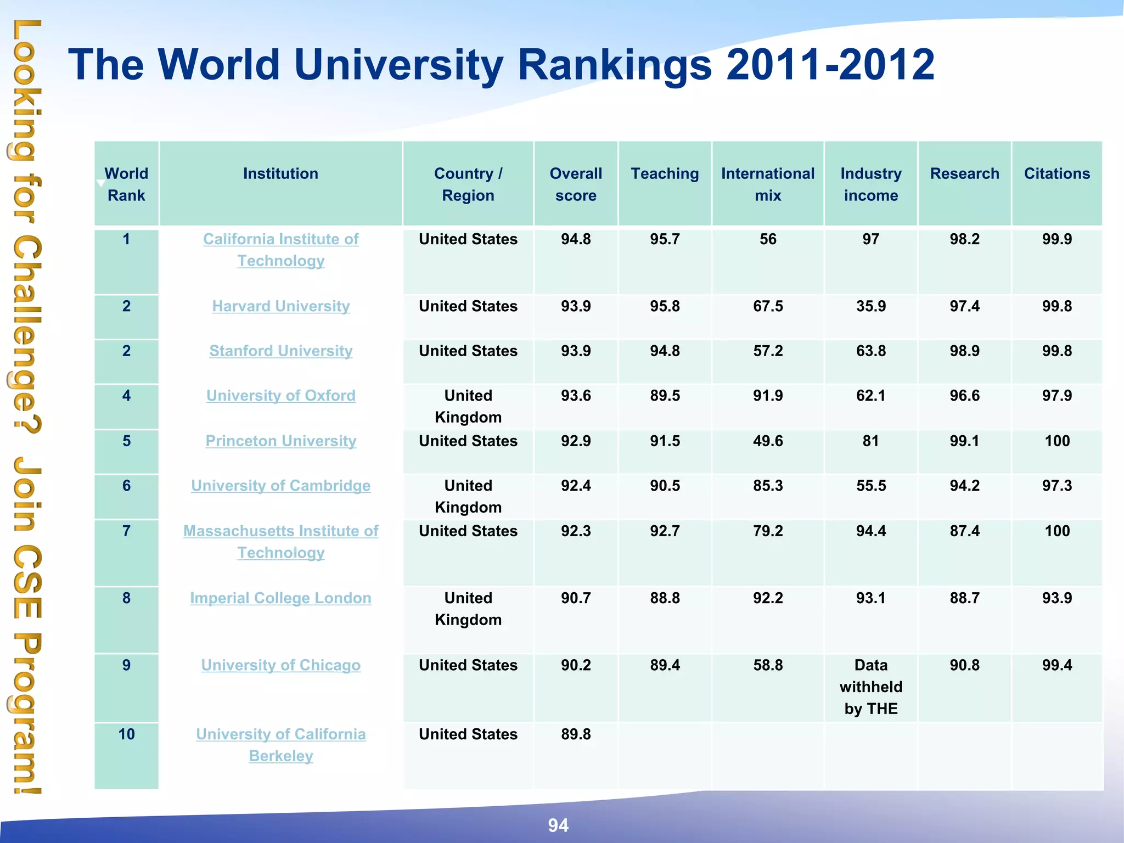Select Imperial's international mix 92.2
The height and width of the screenshot is (843, 1124).
coord(768,598)
